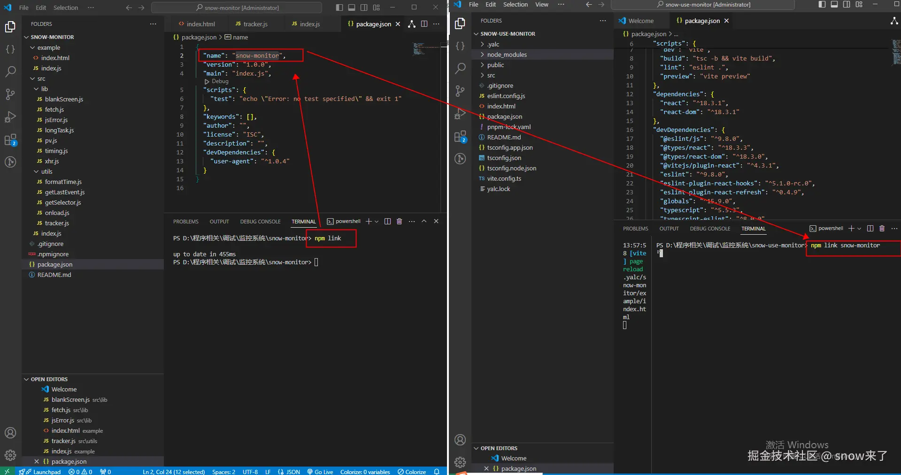Toggle primary side bar in snow-monitor
This screenshot has height=475, width=901.
click(339, 8)
